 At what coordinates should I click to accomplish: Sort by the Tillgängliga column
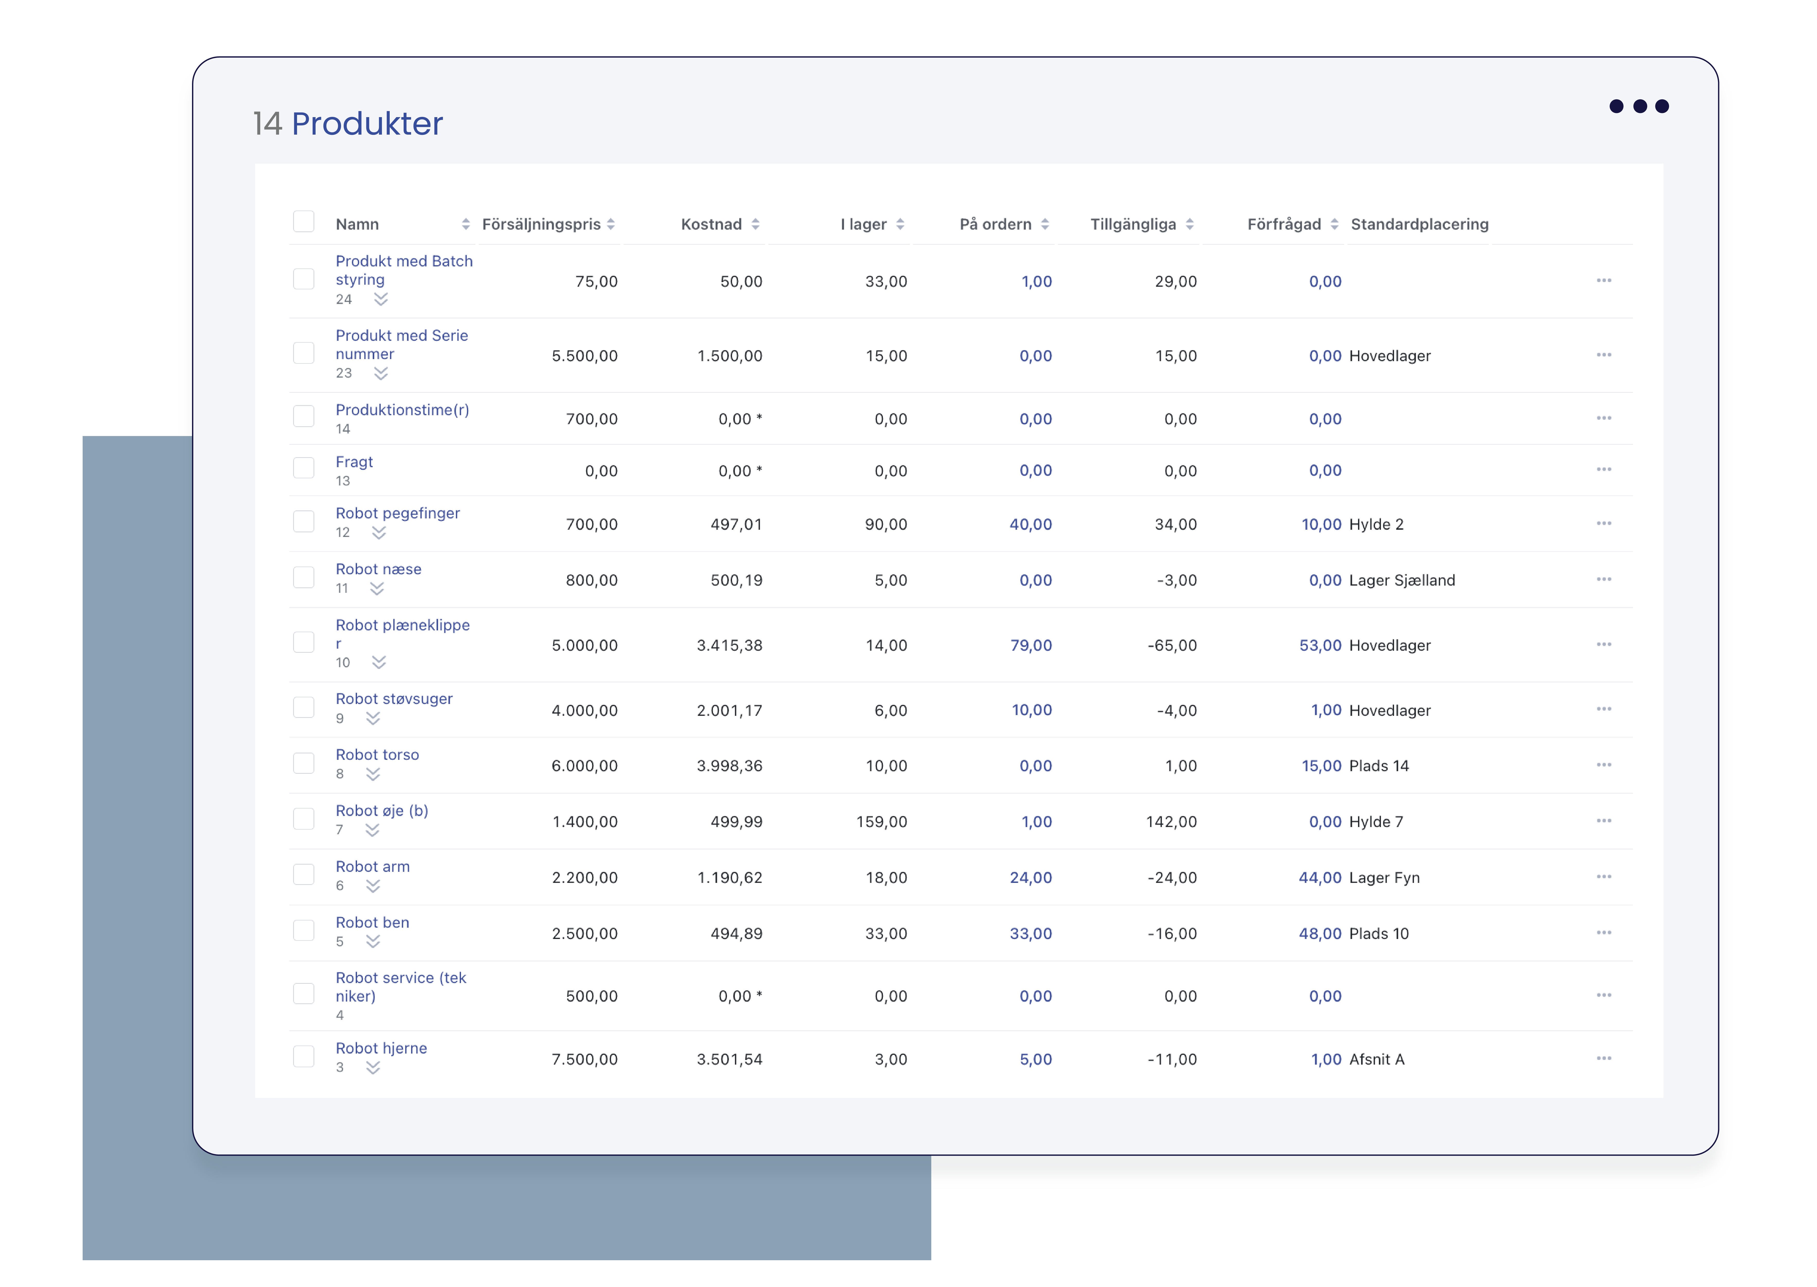click(x=1189, y=224)
